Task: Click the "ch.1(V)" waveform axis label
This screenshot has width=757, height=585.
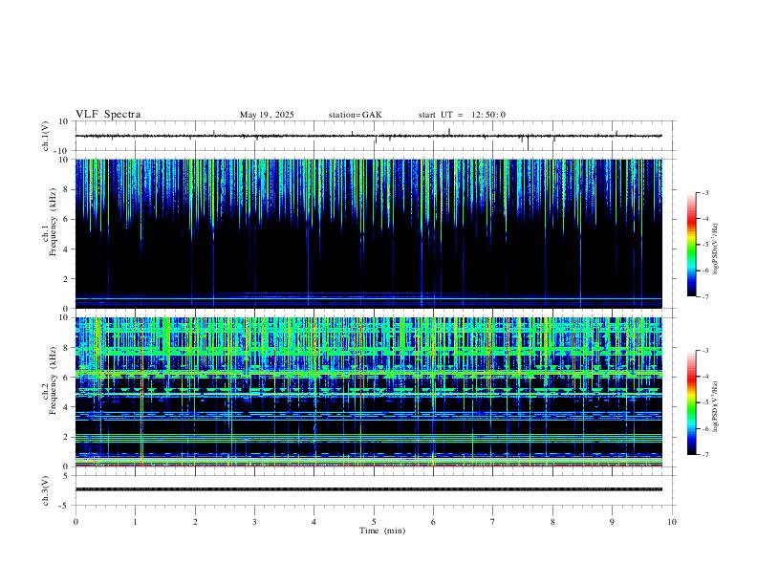Action: (46, 136)
